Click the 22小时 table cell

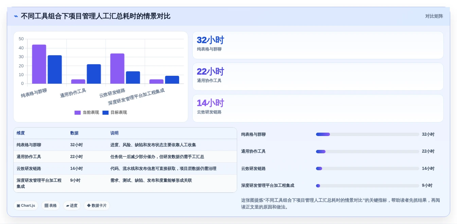(x=76, y=157)
